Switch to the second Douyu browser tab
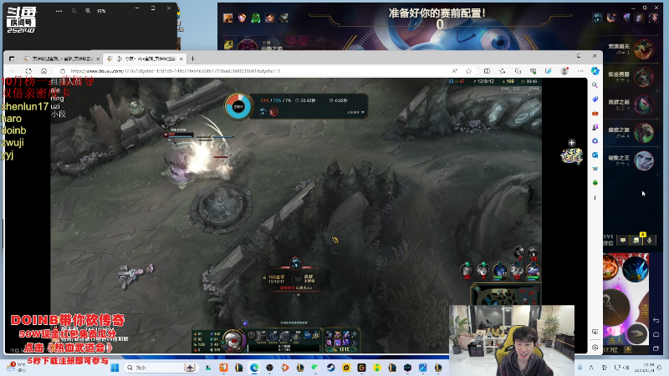 (x=143, y=58)
